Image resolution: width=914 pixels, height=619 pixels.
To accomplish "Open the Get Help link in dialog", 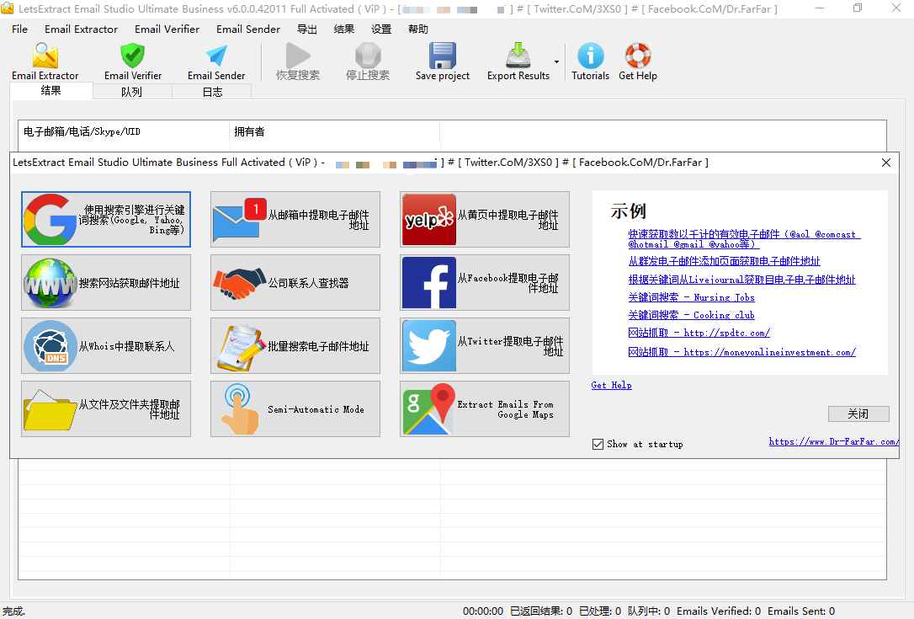I will (x=612, y=385).
